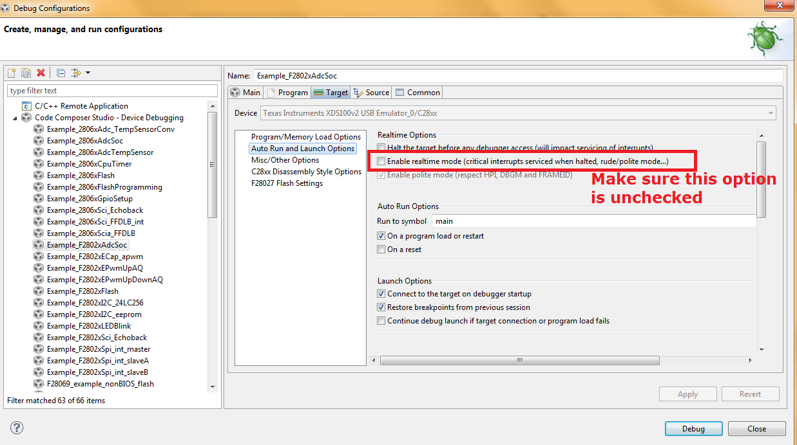Screen dimensions: 797x445
Task: Click the help question mark icon
Action: pos(17,428)
